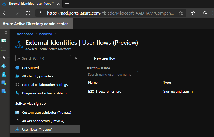
Task: Open External collaboration settings
Action: pos(45,85)
